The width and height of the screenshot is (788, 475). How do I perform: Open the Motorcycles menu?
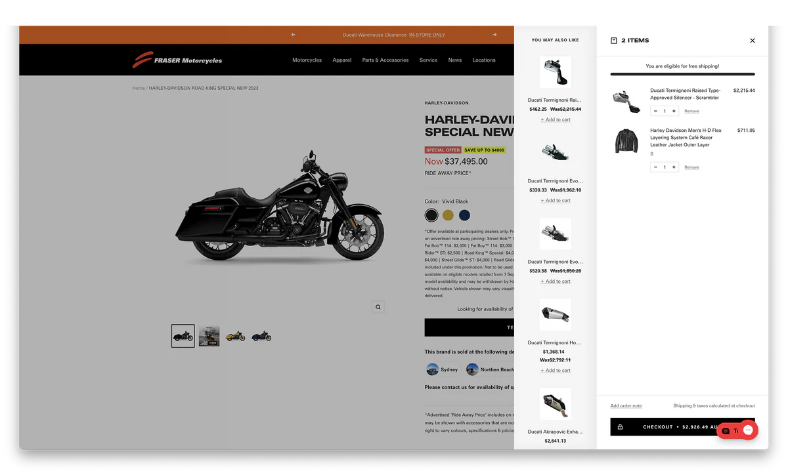tap(307, 60)
